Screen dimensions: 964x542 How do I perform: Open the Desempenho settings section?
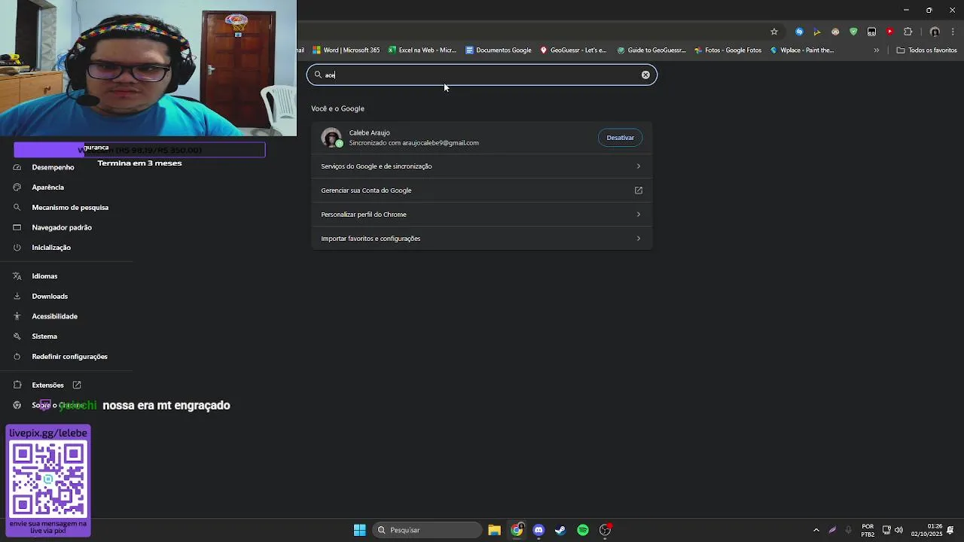point(53,167)
